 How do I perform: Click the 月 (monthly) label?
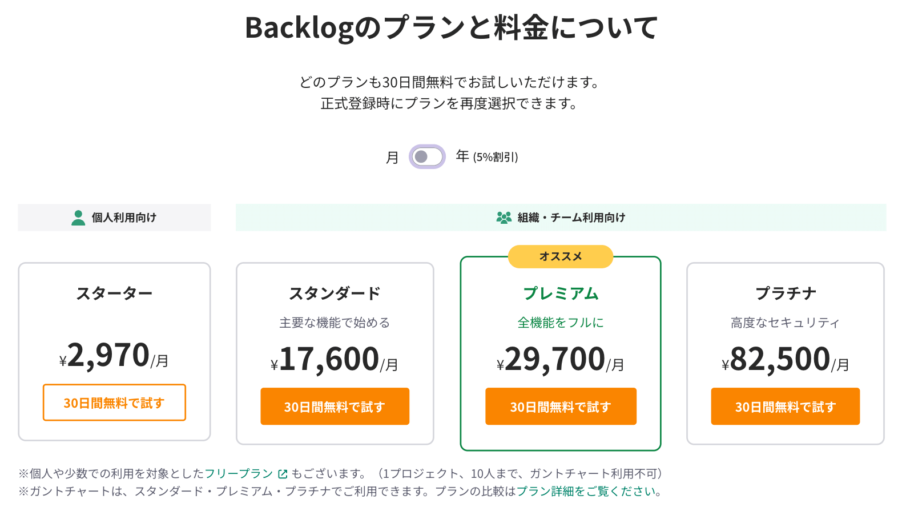pos(392,157)
